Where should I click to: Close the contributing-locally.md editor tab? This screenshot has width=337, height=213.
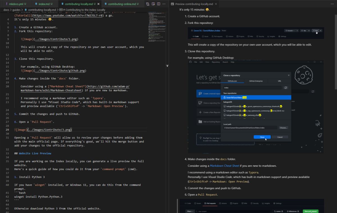[99, 4]
